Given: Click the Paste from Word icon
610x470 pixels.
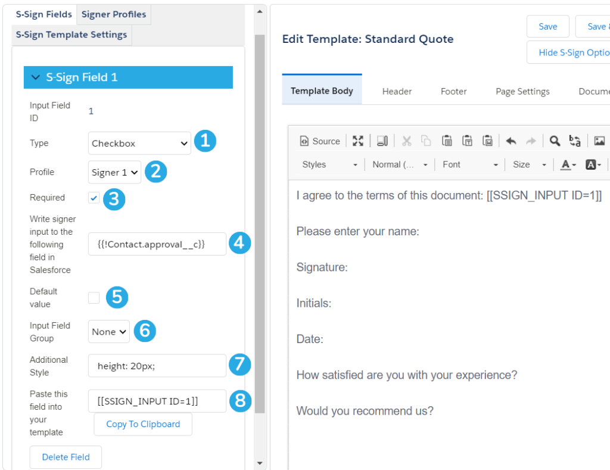Looking at the screenshot, I should coord(488,141).
